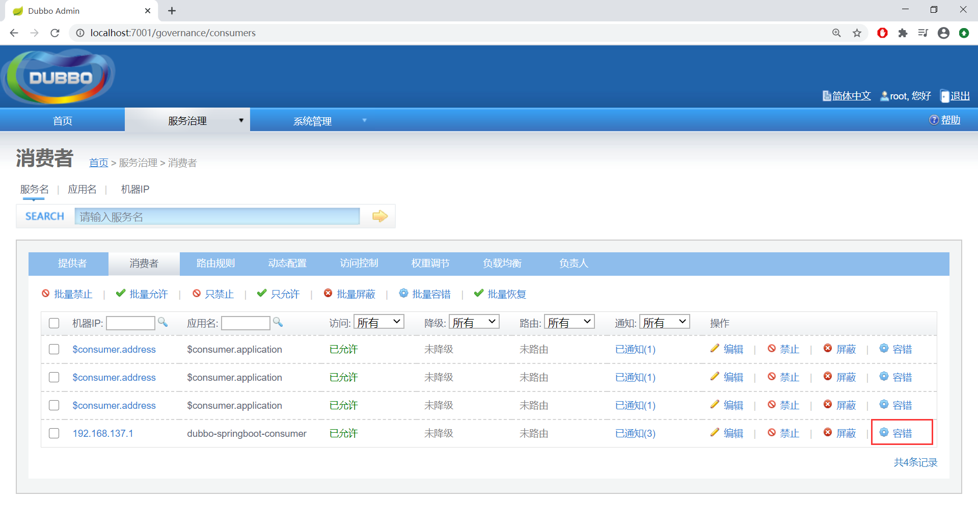Screen dimensions: 978x525
Task: Click the 只禁止 link
Action: click(x=220, y=294)
